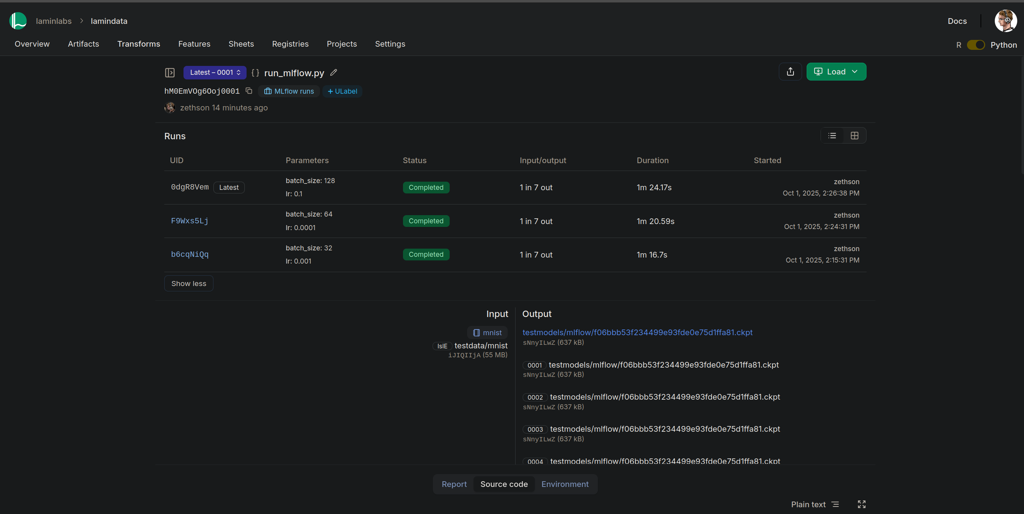The width and height of the screenshot is (1024, 514).
Task: Open the Latest – 0001 version dropdown
Action: click(214, 72)
